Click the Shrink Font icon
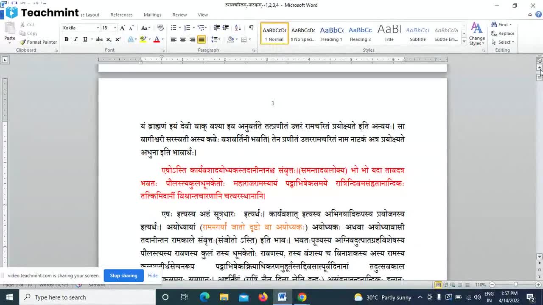This screenshot has width=543, height=305. click(132, 28)
